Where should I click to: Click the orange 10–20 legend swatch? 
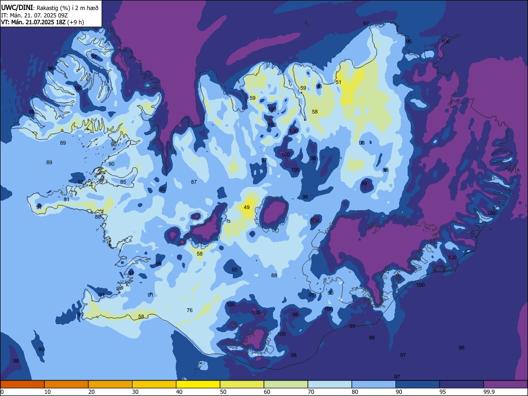[x=67, y=384]
